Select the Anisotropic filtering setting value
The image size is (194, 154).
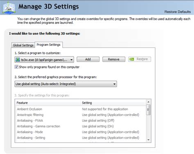111,115
